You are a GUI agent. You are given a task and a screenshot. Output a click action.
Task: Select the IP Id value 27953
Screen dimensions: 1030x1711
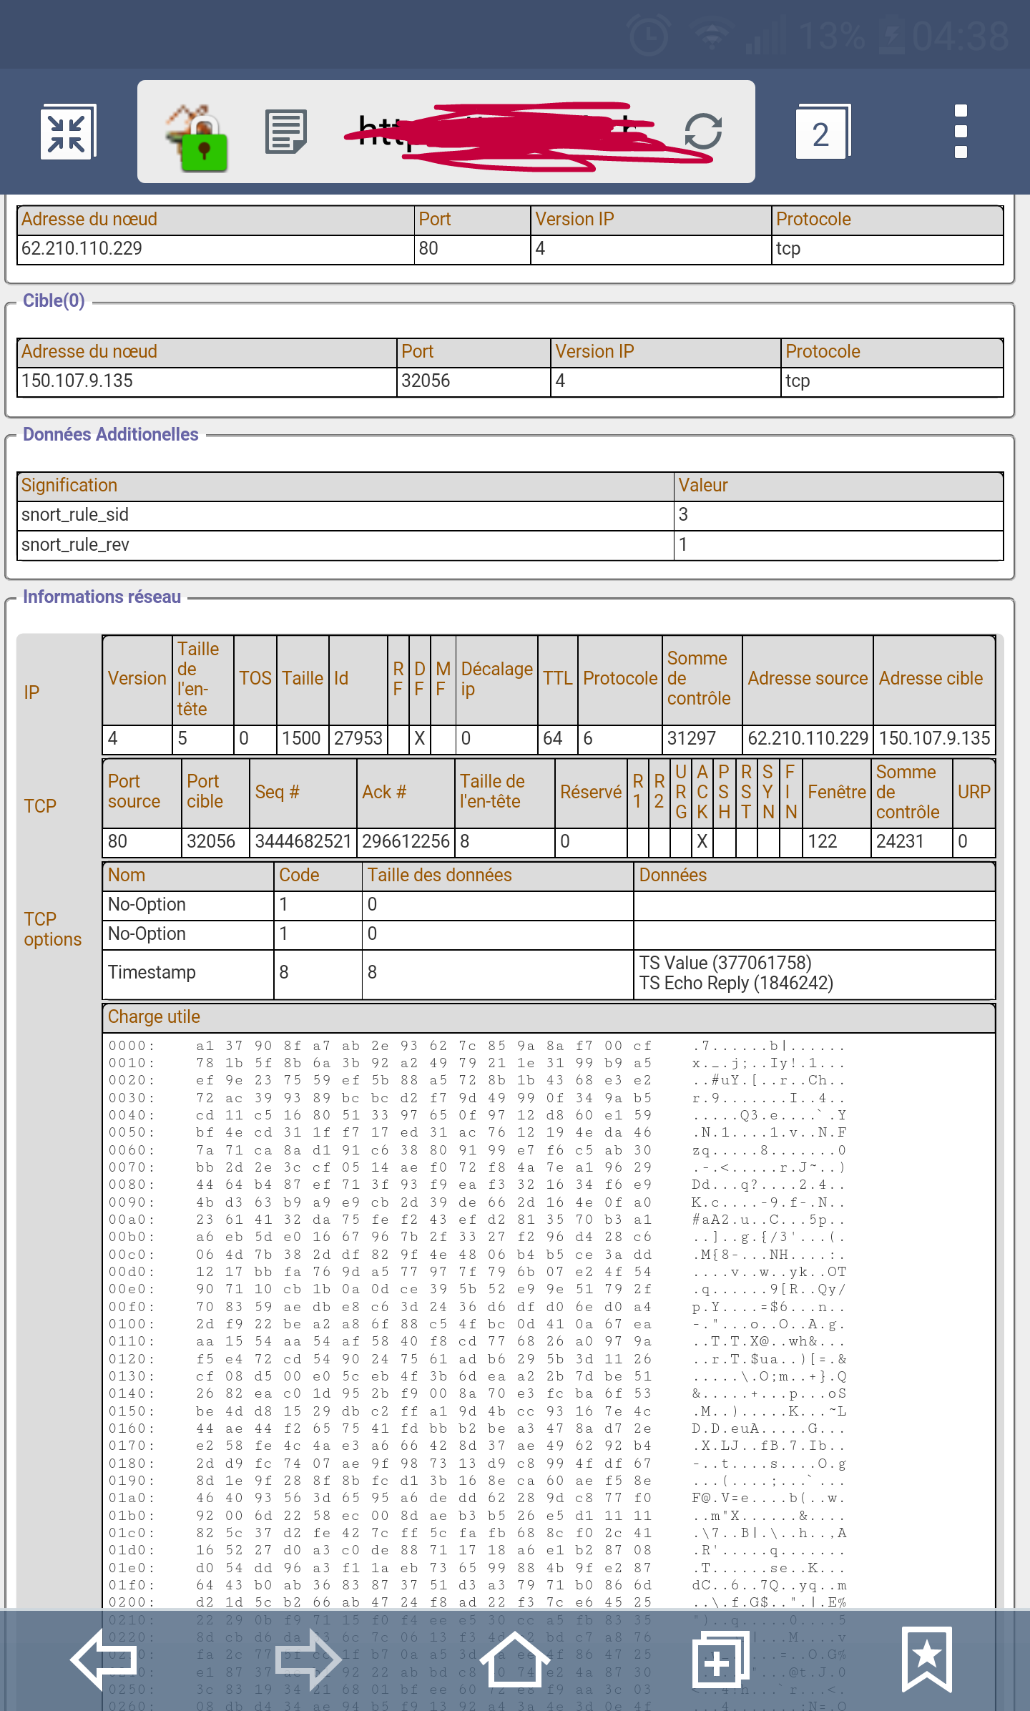tap(358, 739)
